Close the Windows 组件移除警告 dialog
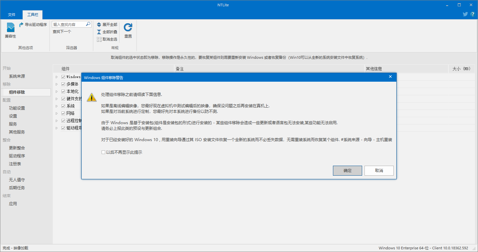 pos(390,77)
